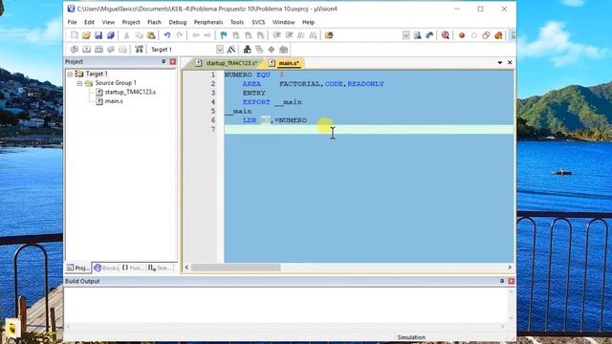Create a new file with the New icon
The image size is (612, 344).
click(75, 35)
